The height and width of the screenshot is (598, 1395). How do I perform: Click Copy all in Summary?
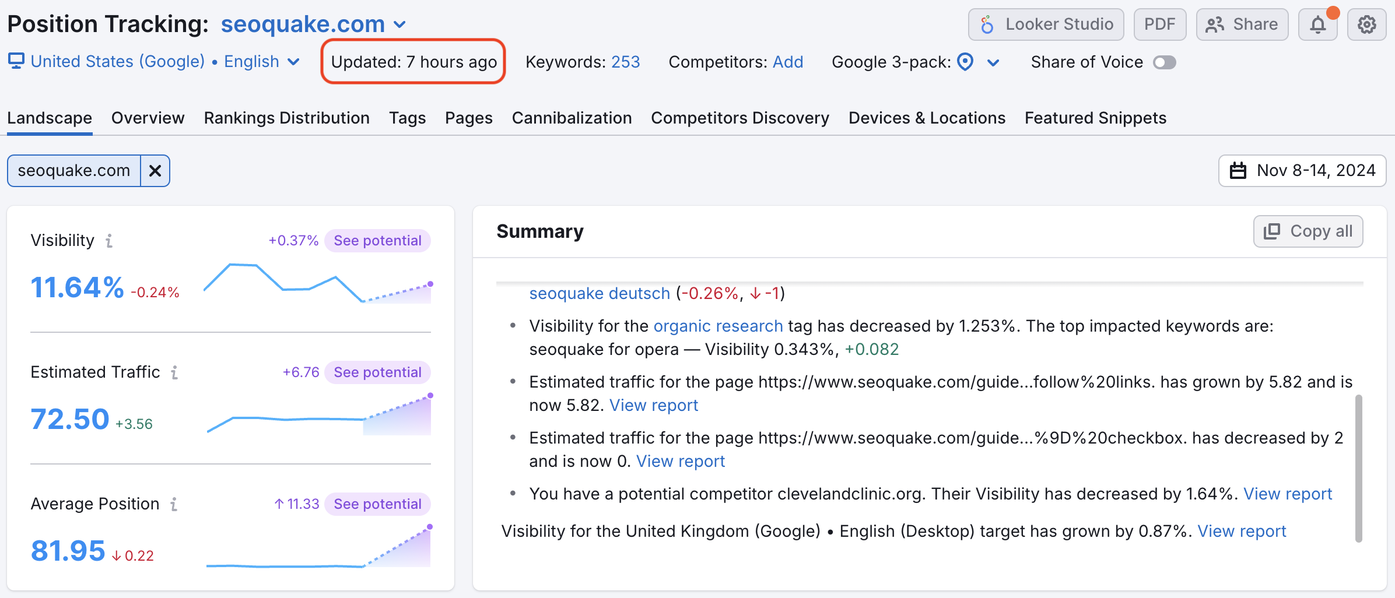click(1308, 231)
